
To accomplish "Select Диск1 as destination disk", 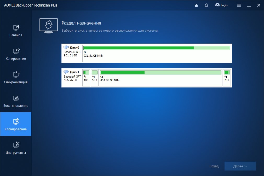I will 147,78.
